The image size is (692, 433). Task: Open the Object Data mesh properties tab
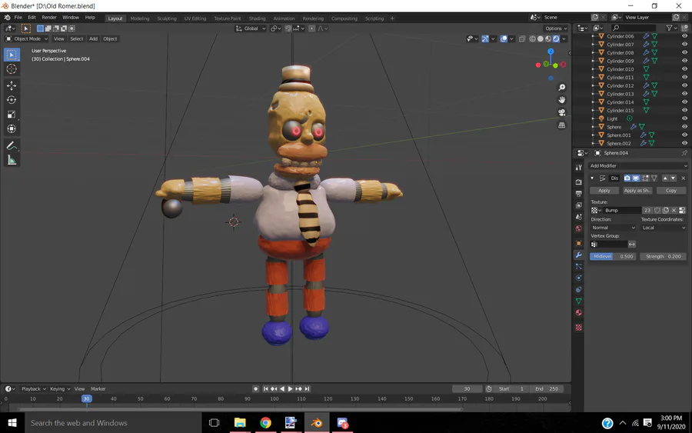[x=578, y=301]
